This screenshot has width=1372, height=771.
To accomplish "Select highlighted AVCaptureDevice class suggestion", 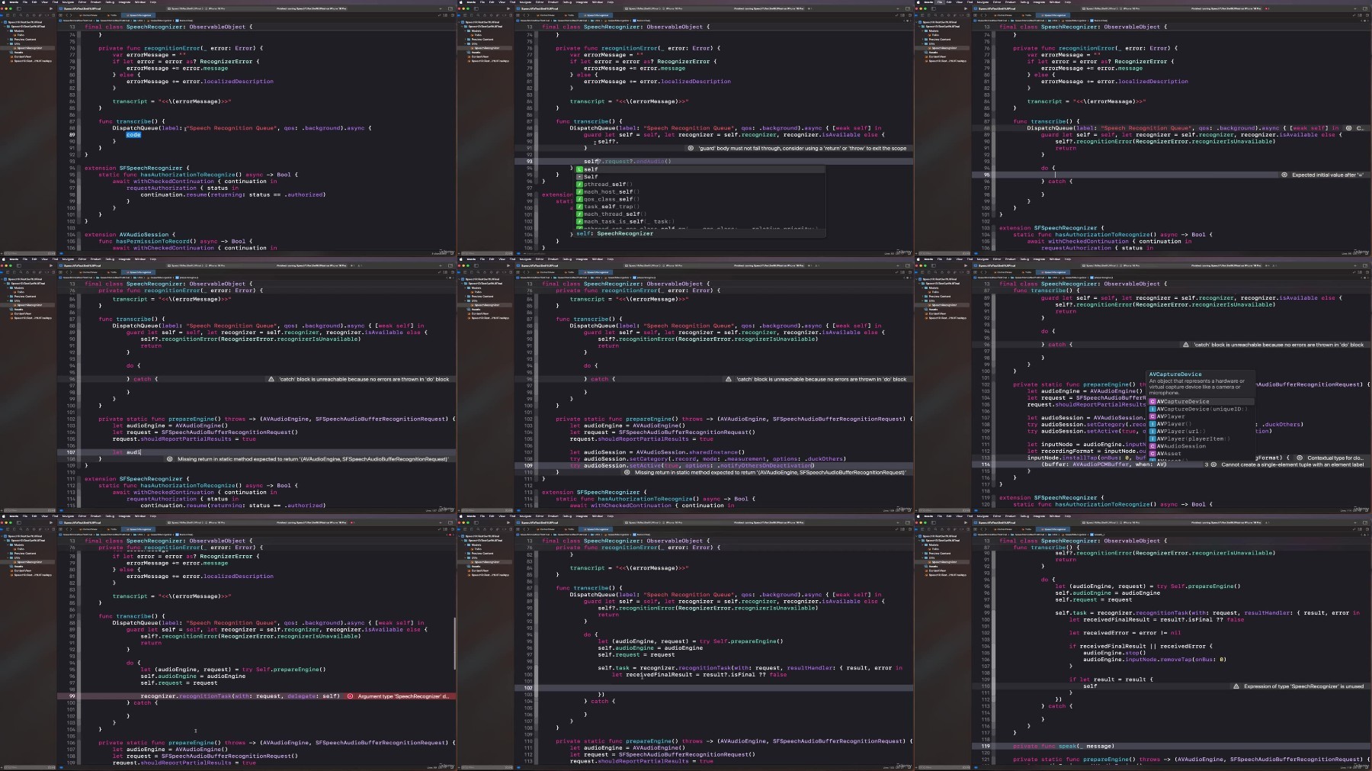I will (1200, 402).
